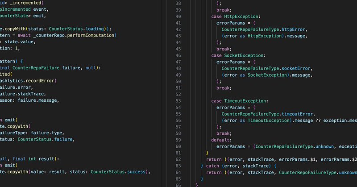Click line number 52 beside the blank line
The height and width of the screenshot is (187, 357).
[178, 95]
